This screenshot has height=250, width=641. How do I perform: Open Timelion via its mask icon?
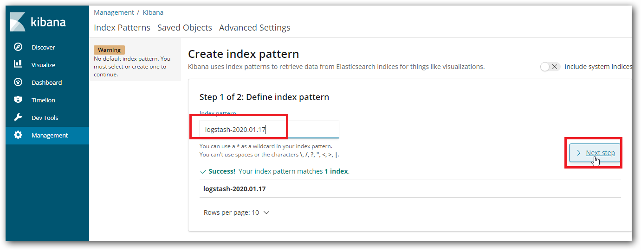[18, 100]
